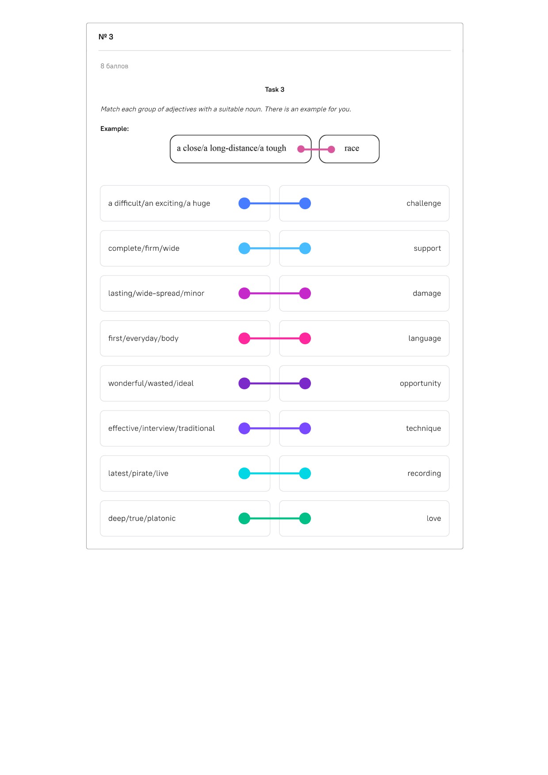Click the 'first/everyday/body' adjective card
548x775 pixels.
tap(185, 338)
